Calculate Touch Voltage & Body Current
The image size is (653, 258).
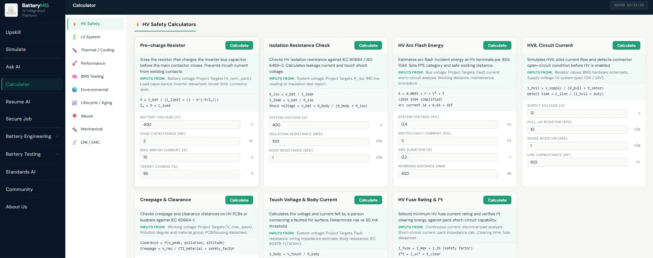point(368,200)
